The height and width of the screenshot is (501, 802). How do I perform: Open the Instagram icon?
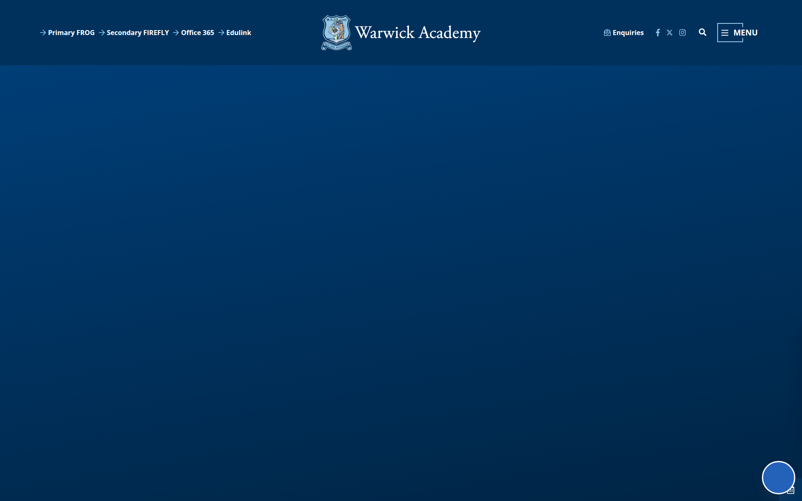(x=683, y=33)
